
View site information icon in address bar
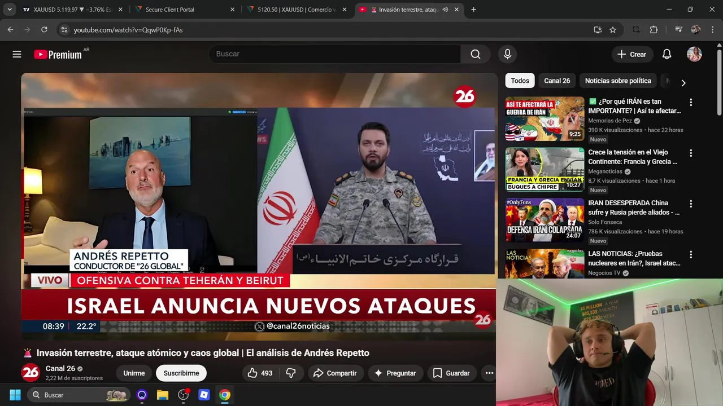(64, 30)
